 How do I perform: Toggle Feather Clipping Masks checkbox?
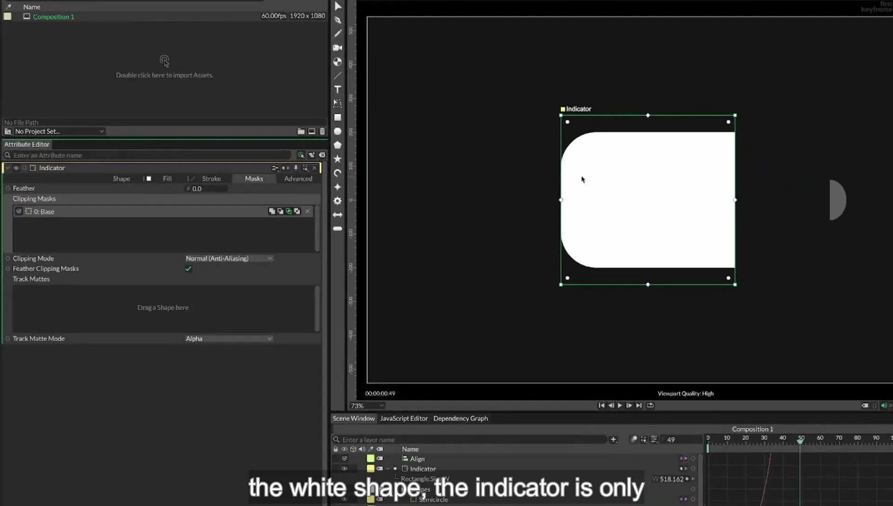point(188,269)
